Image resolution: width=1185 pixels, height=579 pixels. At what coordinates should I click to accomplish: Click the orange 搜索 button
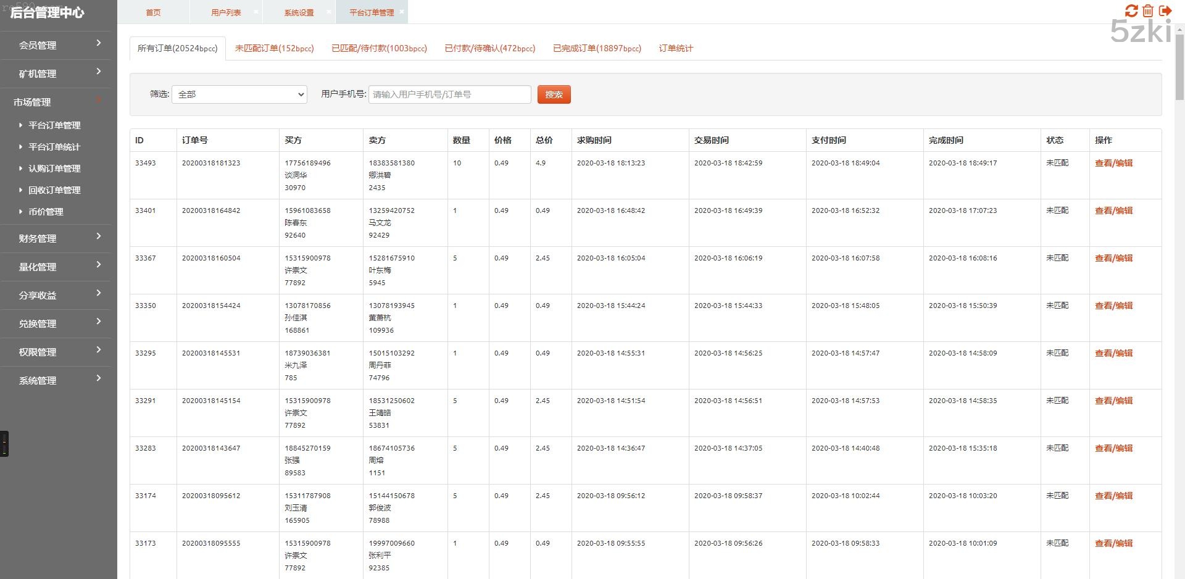click(554, 94)
